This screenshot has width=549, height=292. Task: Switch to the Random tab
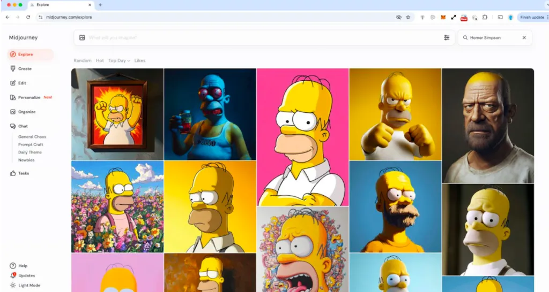point(83,61)
